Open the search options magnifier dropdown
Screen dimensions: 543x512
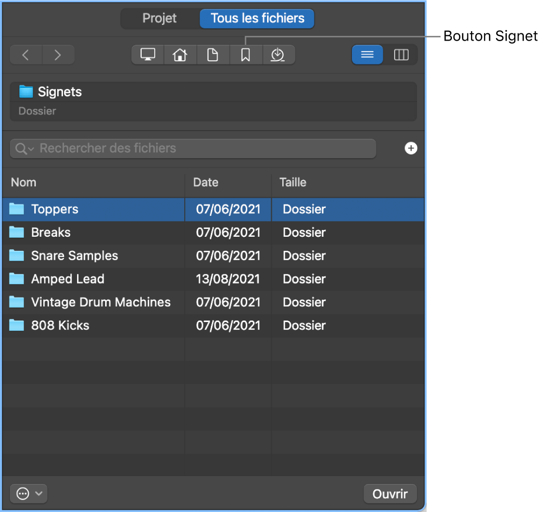coord(24,149)
